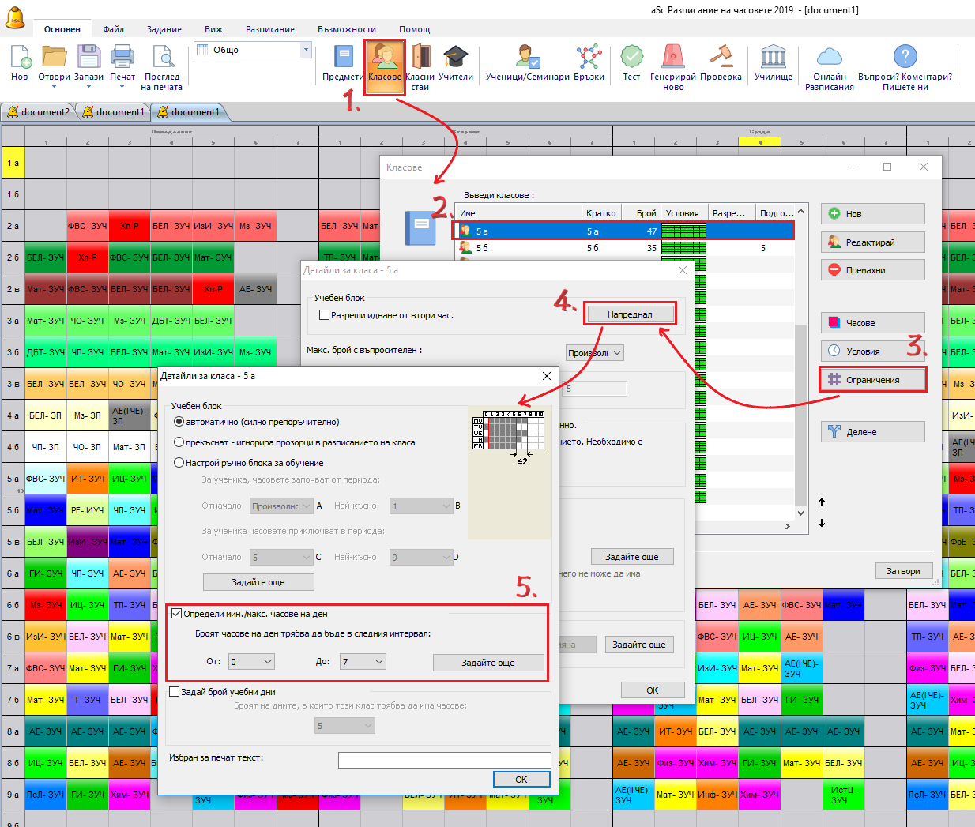Tick the 'Задай брой учебни дни' checkbox

pyautogui.click(x=175, y=692)
